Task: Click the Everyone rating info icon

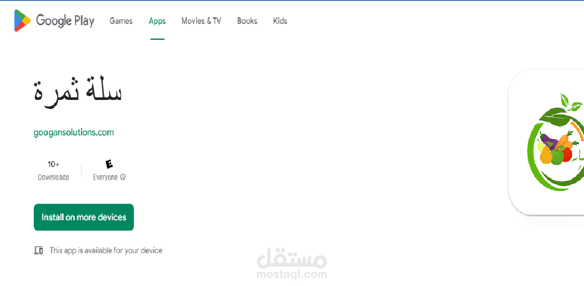Action: click(123, 177)
